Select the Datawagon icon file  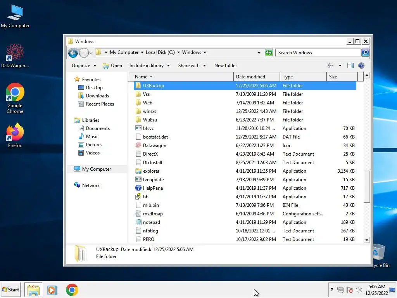pyautogui.click(x=138, y=146)
